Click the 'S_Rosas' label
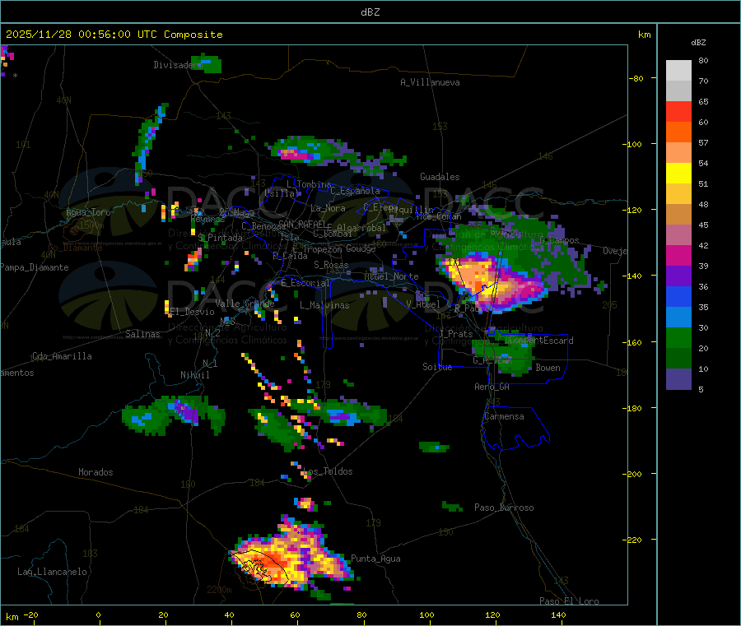Viewport: 741px width, 626px height. (x=331, y=265)
